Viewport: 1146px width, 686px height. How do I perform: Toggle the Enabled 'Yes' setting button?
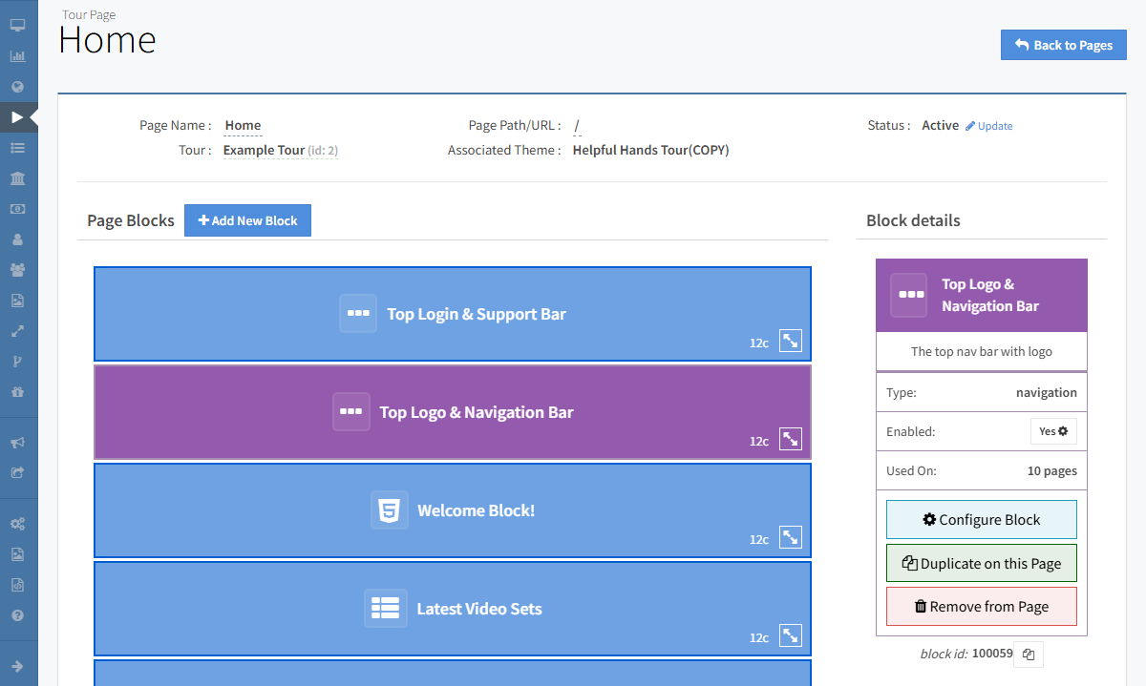click(x=1053, y=431)
